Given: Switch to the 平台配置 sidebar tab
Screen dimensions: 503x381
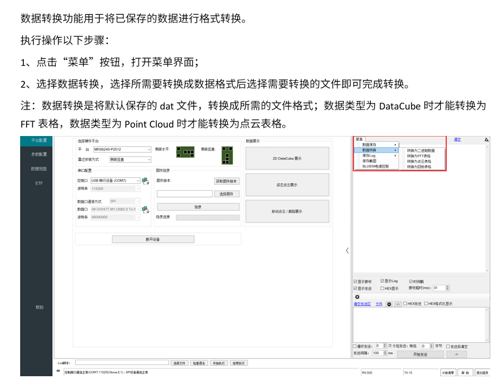Looking at the screenshot, I should [x=36, y=141].
